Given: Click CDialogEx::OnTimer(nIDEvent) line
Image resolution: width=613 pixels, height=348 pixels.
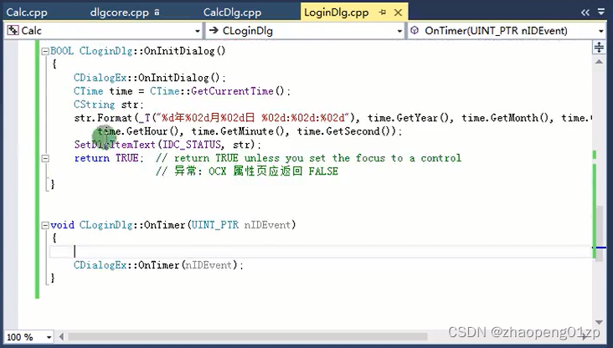Looking at the screenshot, I should click(x=158, y=265).
